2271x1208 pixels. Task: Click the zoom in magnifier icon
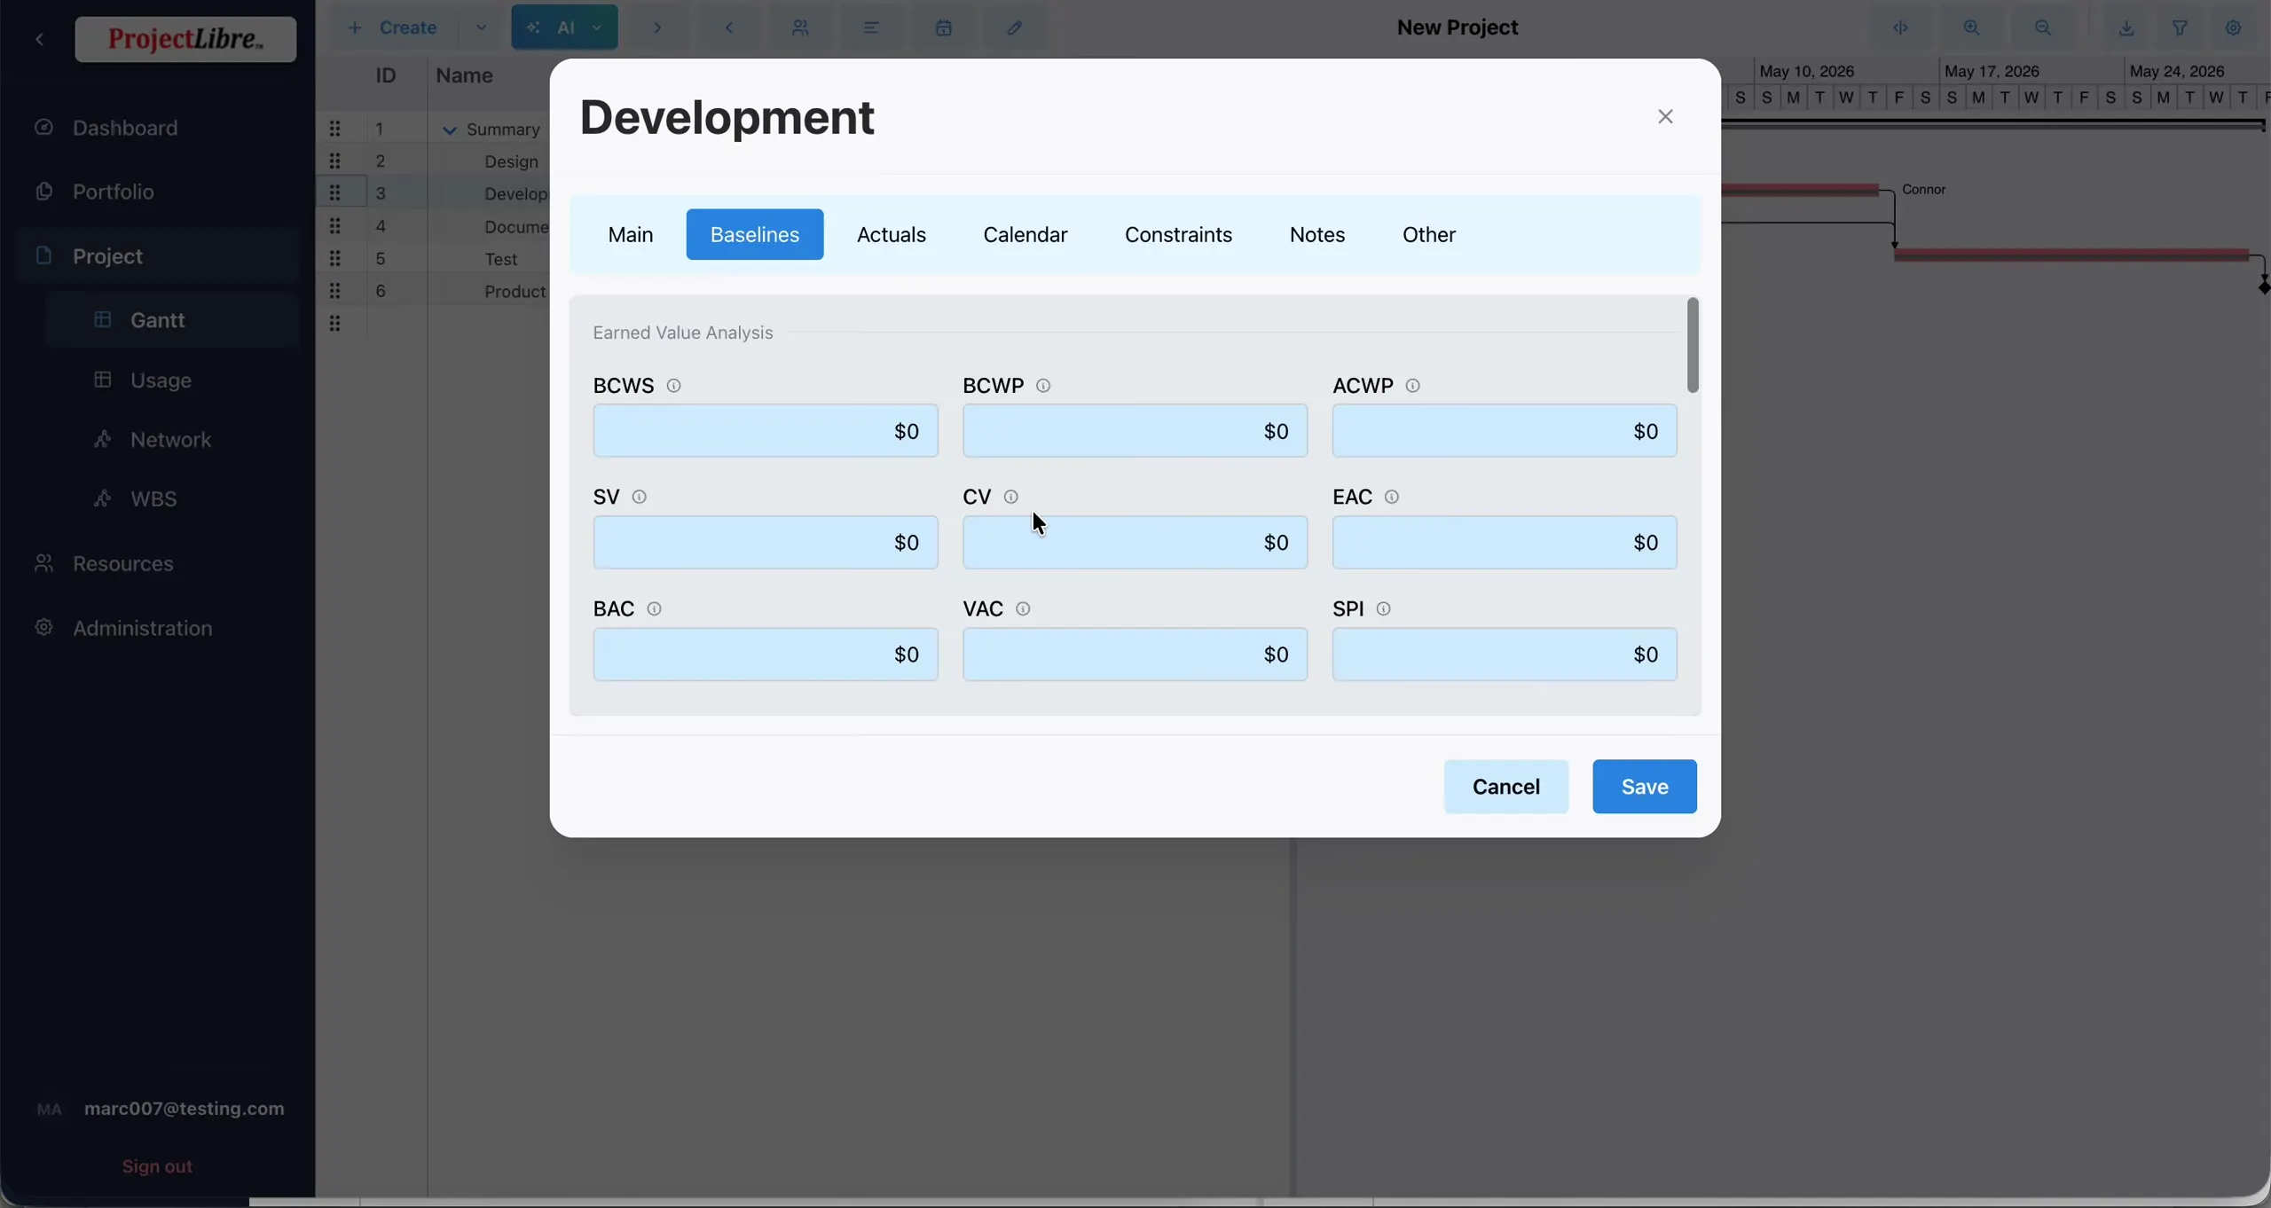tap(1971, 27)
